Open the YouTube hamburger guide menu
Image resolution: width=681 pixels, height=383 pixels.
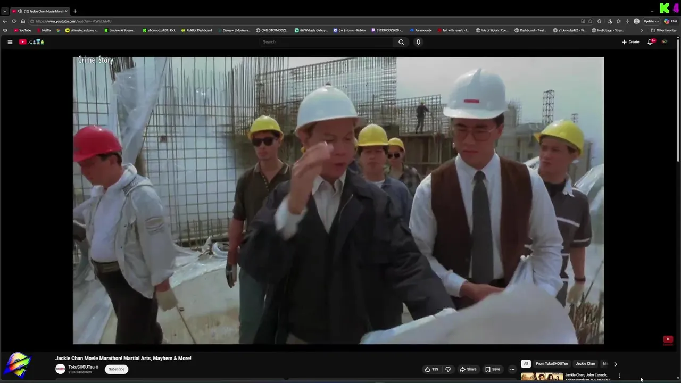10,42
